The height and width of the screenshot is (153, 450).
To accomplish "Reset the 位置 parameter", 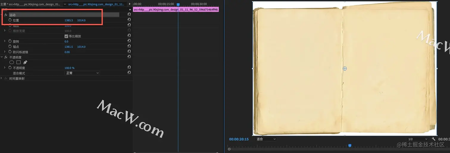I will [129, 20].
